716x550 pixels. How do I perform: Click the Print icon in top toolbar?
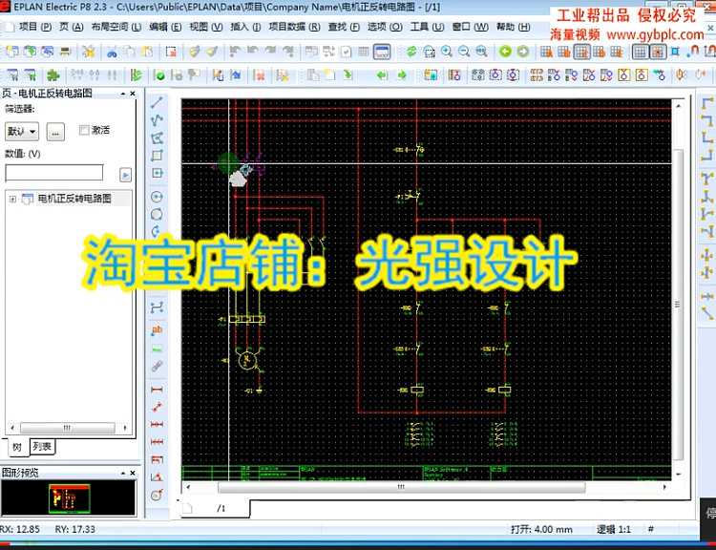[x=65, y=52]
